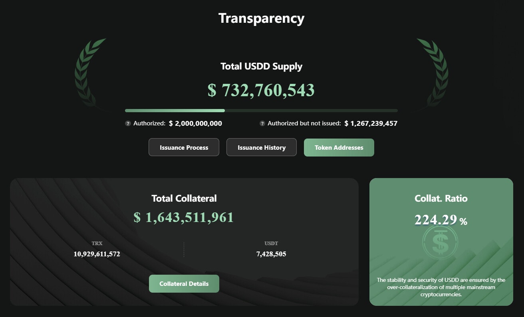
Task: Click the help icon beside Authorized but not issued
Action: pyautogui.click(x=262, y=124)
